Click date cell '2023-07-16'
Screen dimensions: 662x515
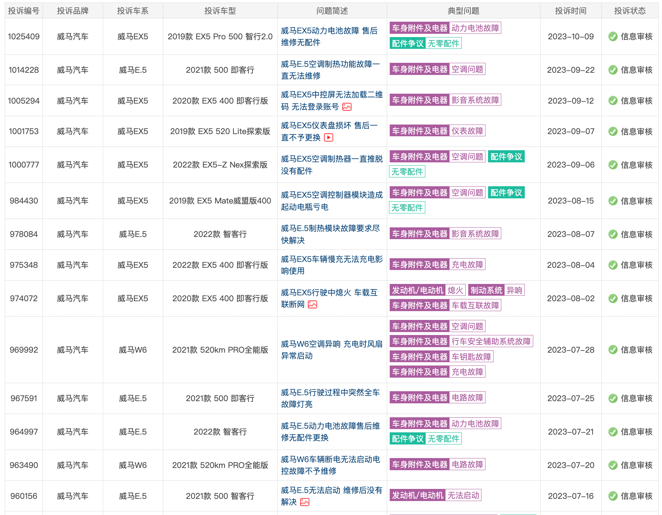571,496
